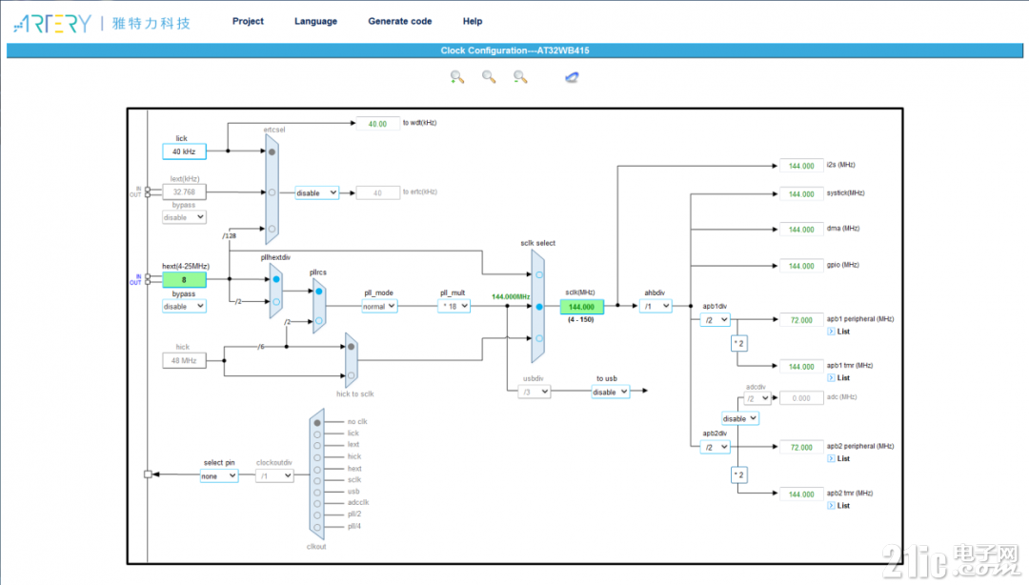Open the hext bypass dropdown
This screenshot has width=1029, height=585.
pos(184,307)
